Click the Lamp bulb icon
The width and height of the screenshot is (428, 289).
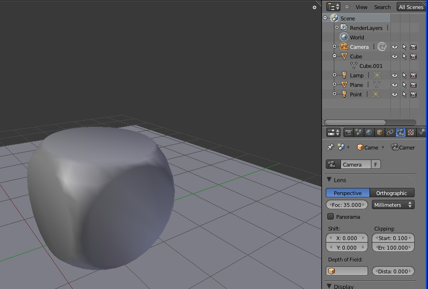click(344, 75)
